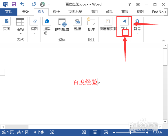
Task: Click the 页眉和页脚 Header and Footer icon
Action: tap(108, 21)
